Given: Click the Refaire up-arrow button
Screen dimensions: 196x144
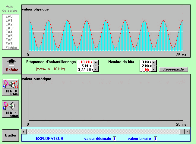Looking at the screenshot, I should 12,66.
